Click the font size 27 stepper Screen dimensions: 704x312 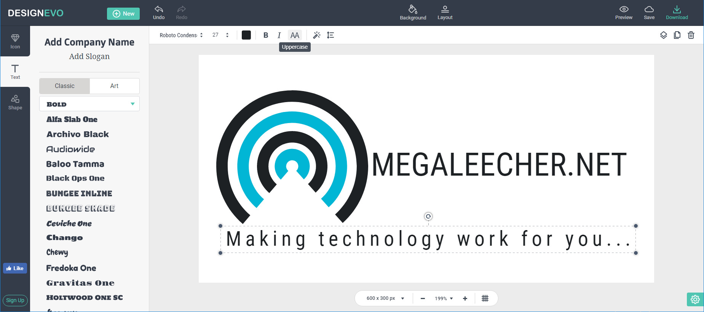(227, 35)
